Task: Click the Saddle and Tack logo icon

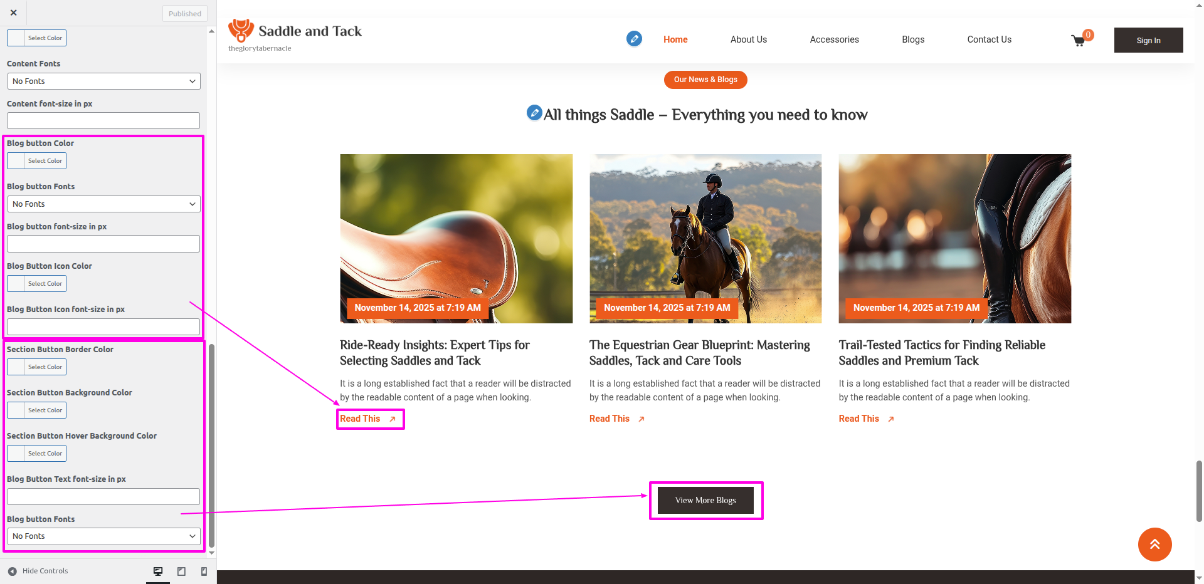Action: [x=241, y=30]
